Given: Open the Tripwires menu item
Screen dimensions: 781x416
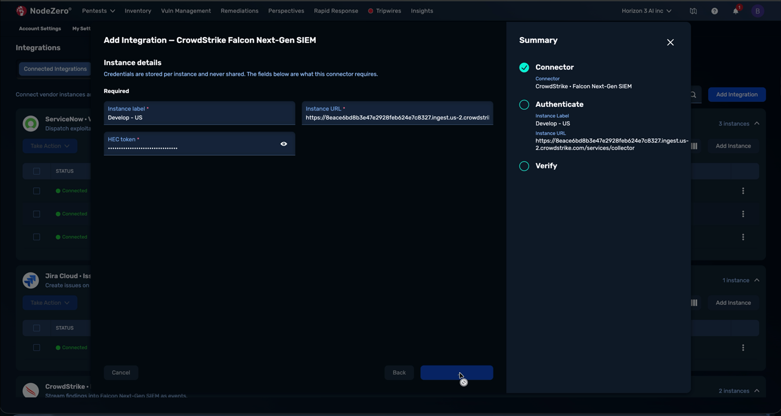Looking at the screenshot, I should 388,11.
